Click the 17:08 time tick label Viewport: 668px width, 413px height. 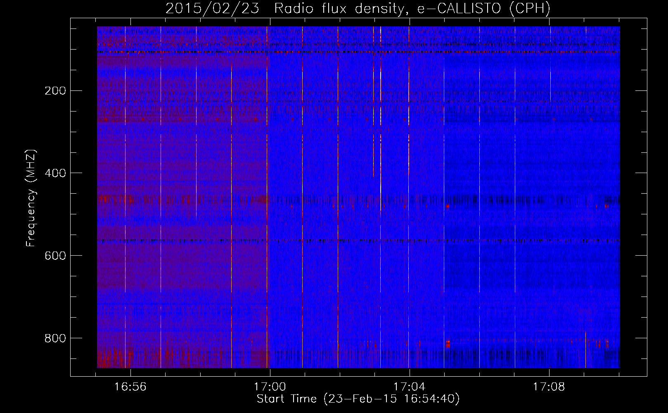tap(549, 387)
